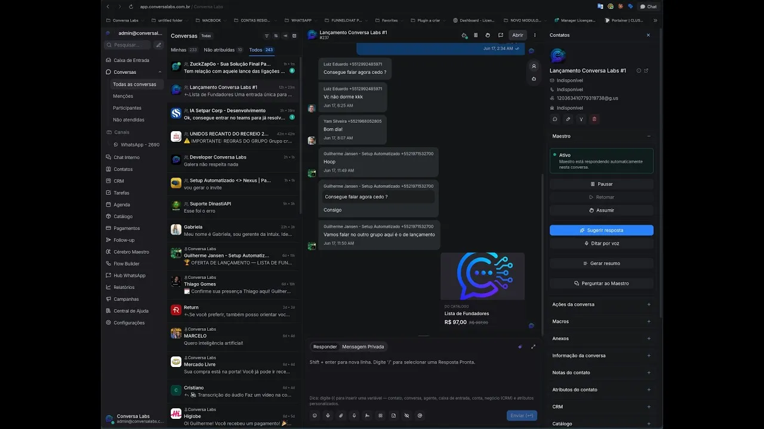764x429 pixels.
Task: Open Cérebro Maestro from sidebar
Action: pos(133,252)
